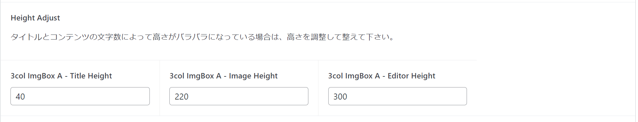Place cursor on the value 300
The image size is (638, 122).
pyautogui.click(x=340, y=97)
